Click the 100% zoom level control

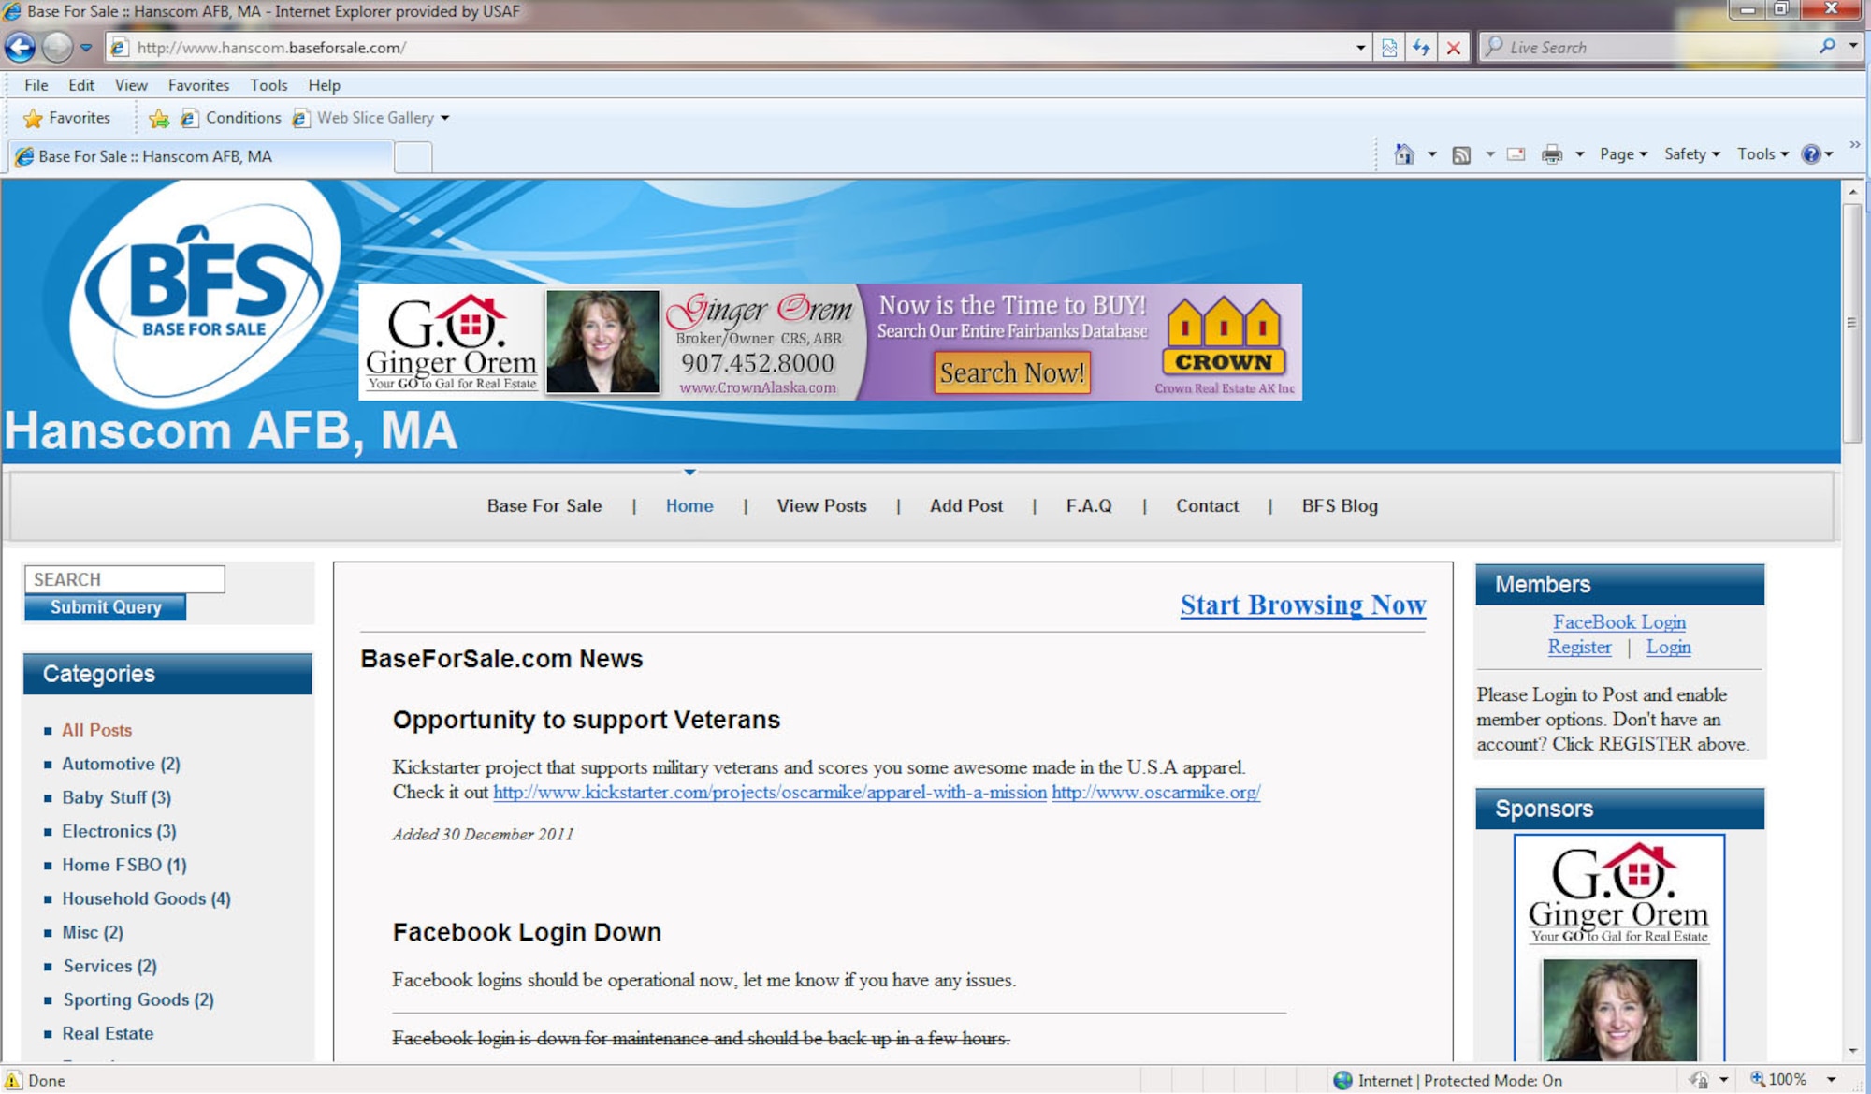pos(1778,1080)
